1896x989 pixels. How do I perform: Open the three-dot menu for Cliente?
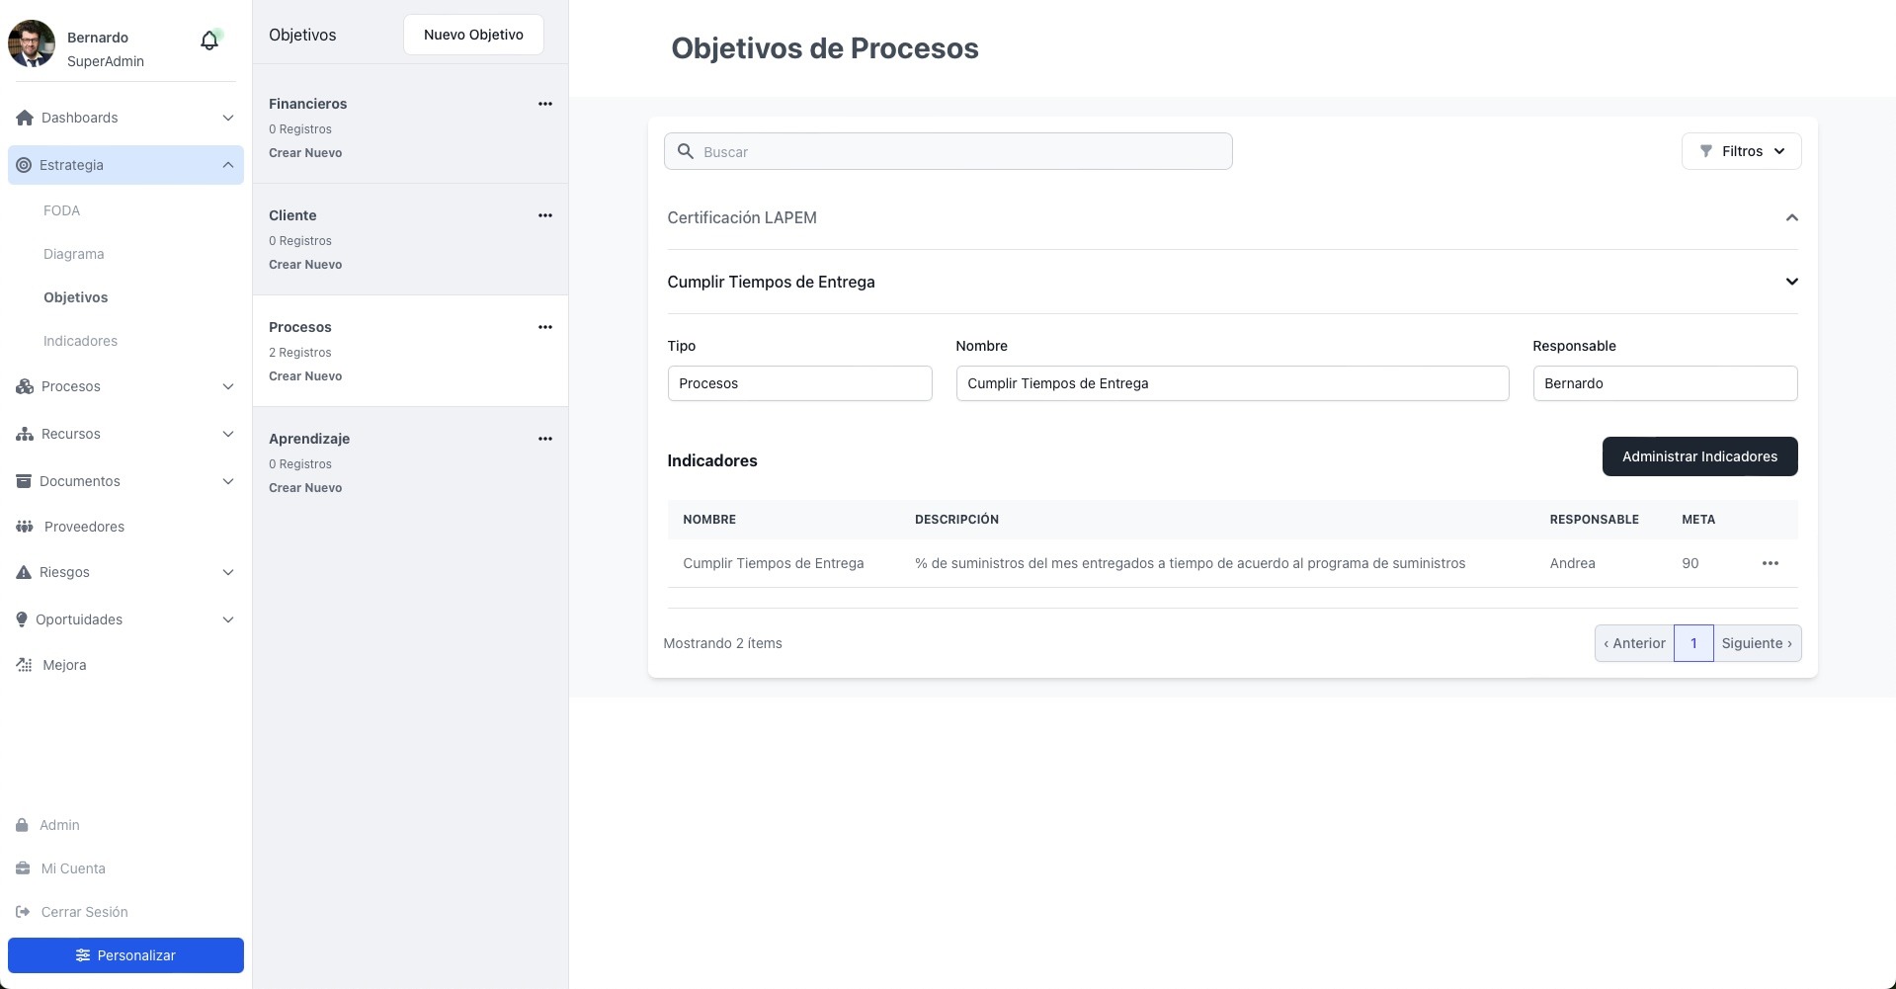tap(544, 215)
